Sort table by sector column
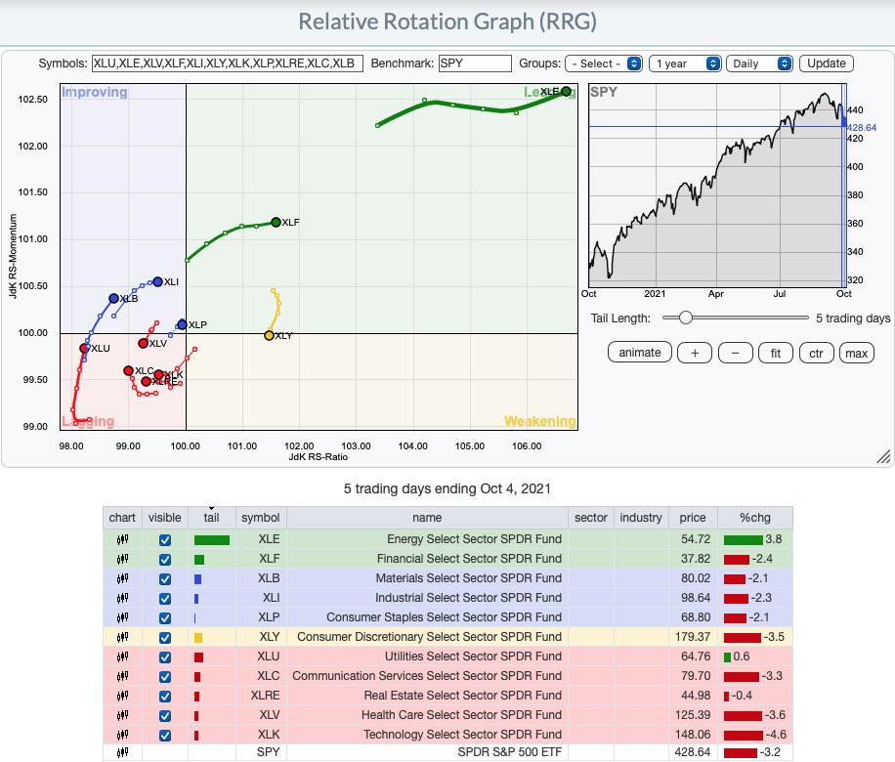 point(591,518)
